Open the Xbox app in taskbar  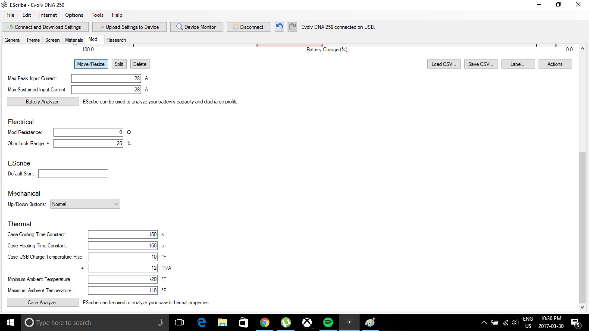click(307, 322)
